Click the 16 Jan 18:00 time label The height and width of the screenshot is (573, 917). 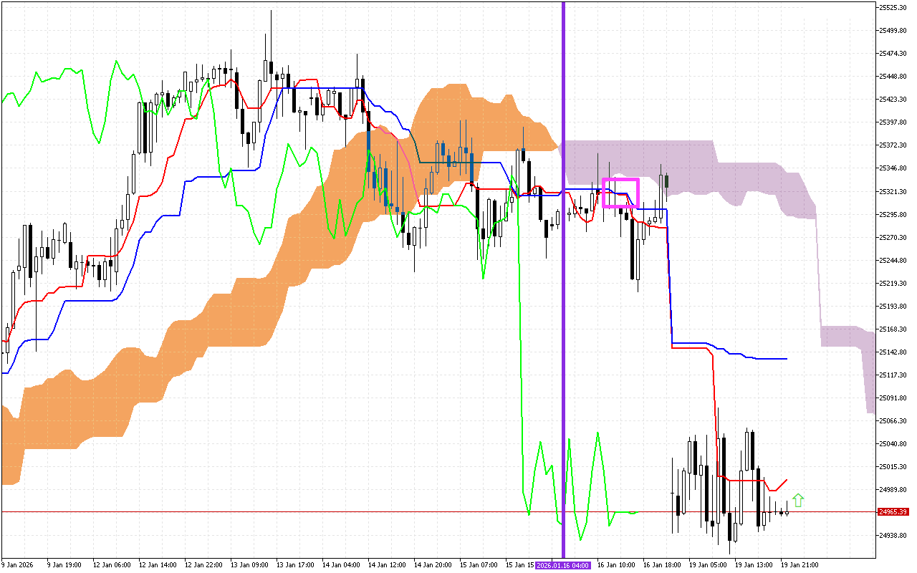click(661, 565)
